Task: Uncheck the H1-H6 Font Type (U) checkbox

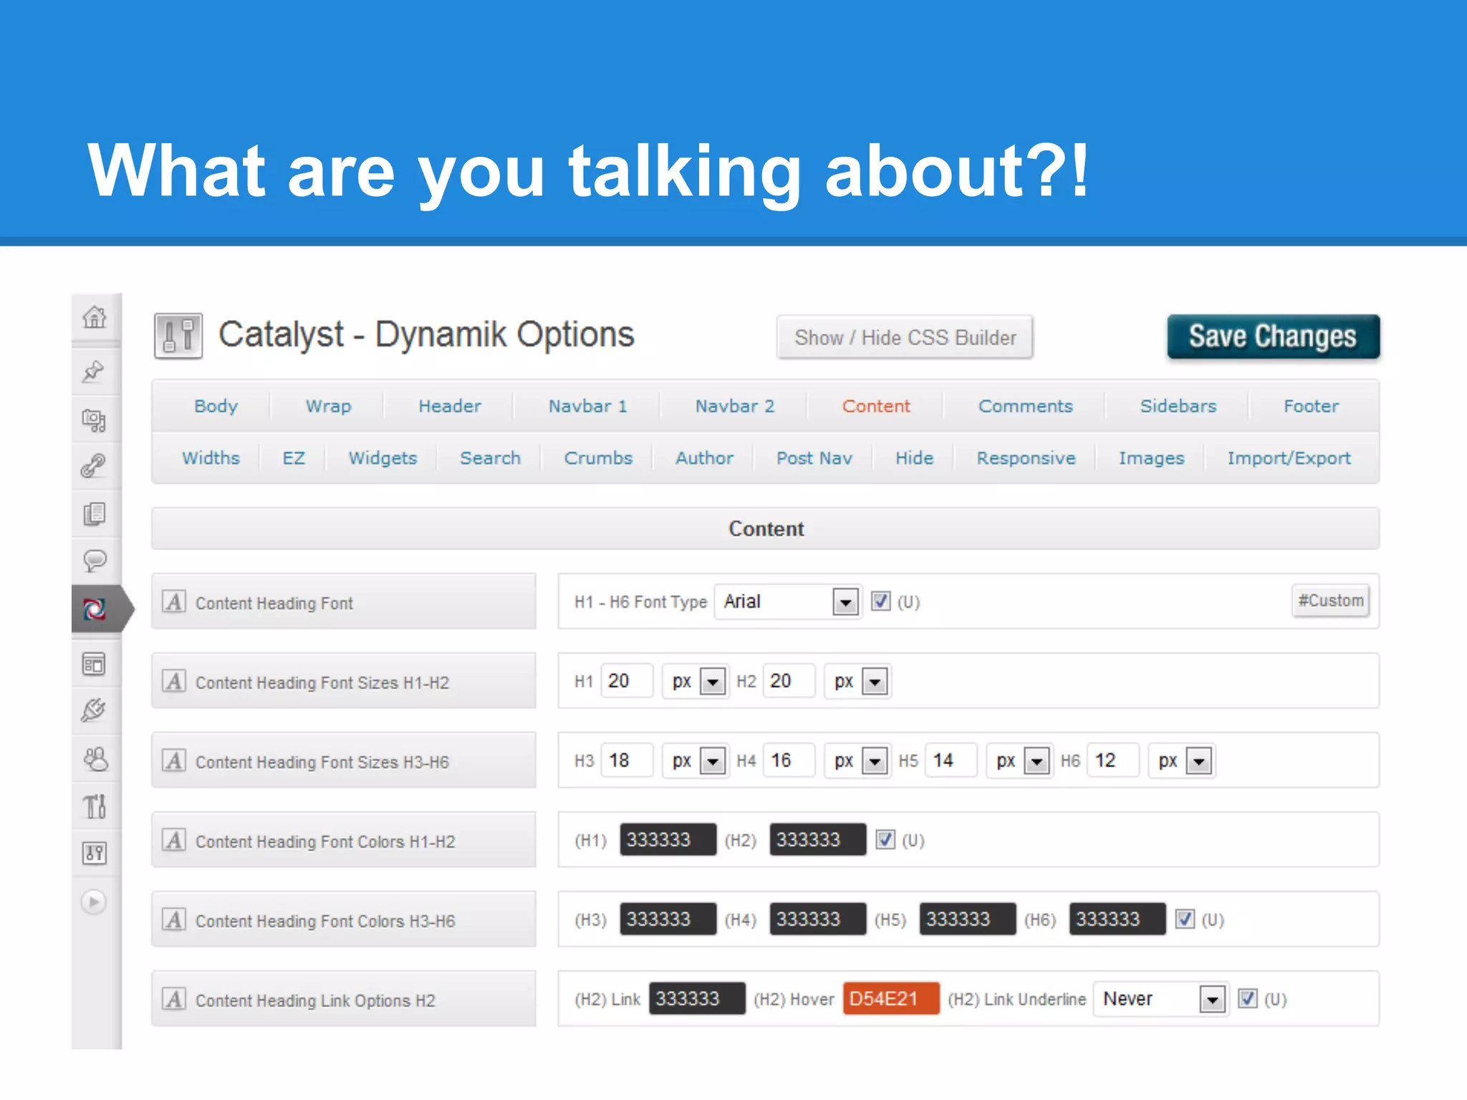Action: pyautogui.click(x=880, y=601)
